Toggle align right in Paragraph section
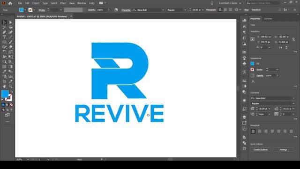Image resolution: width=300 pixels, height=169 pixels. tap(266, 131)
